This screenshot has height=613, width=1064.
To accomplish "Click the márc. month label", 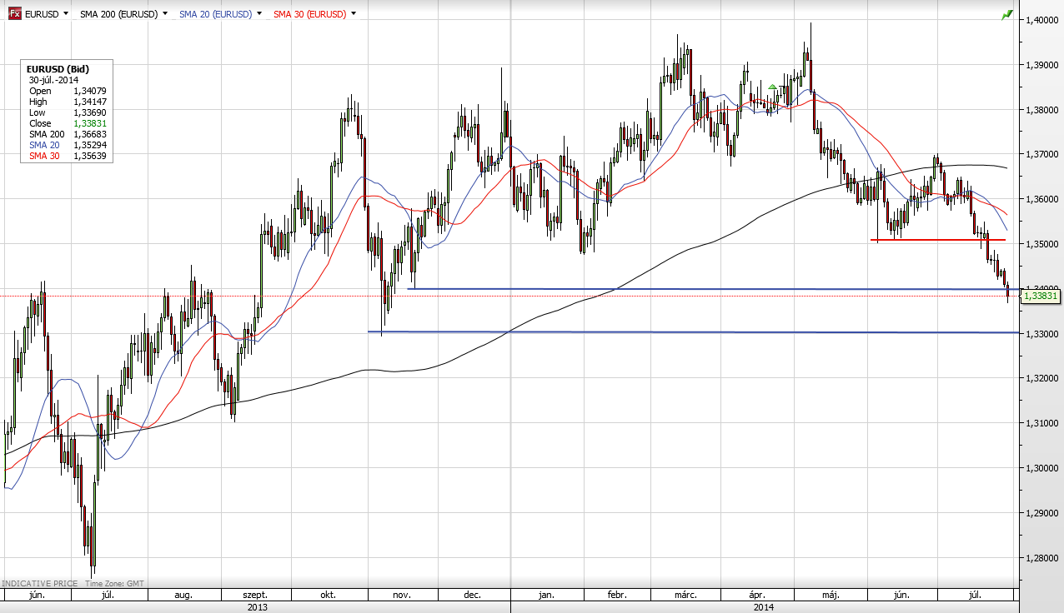I will pyautogui.click(x=685, y=596).
